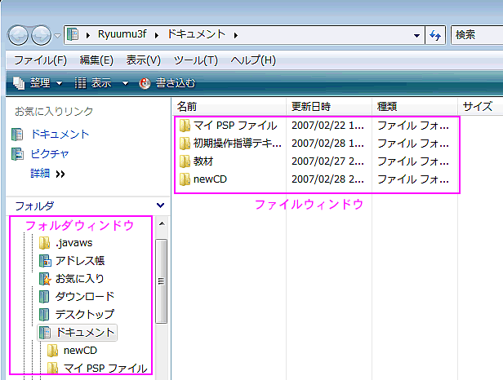Open the 表示(V) menu
Screen dimensions: 503x380
pyautogui.click(x=143, y=60)
